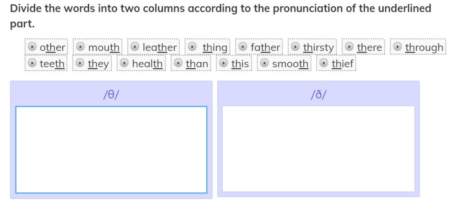Image resolution: width=454 pixels, height=204 pixels.
Task: Click the empty /θ/ column drop box
Action: [111, 149]
